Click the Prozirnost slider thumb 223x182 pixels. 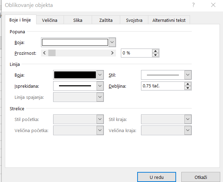coord(52,53)
